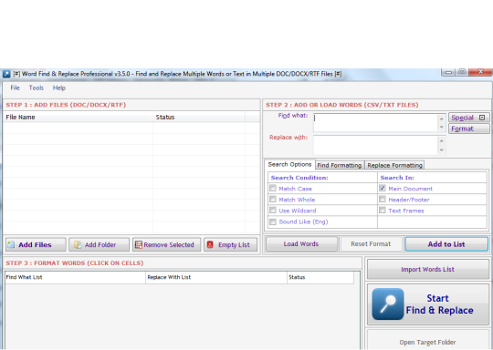Click the Add Folder icon

coord(78,244)
